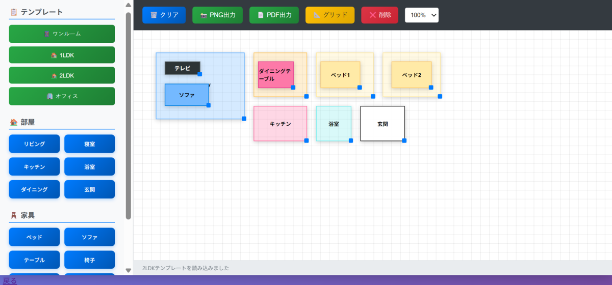The height and width of the screenshot is (285, 612).
Task: Follow the 戻る link
Action: pos(10,281)
